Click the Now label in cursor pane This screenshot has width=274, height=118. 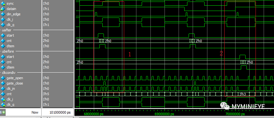click(35, 112)
